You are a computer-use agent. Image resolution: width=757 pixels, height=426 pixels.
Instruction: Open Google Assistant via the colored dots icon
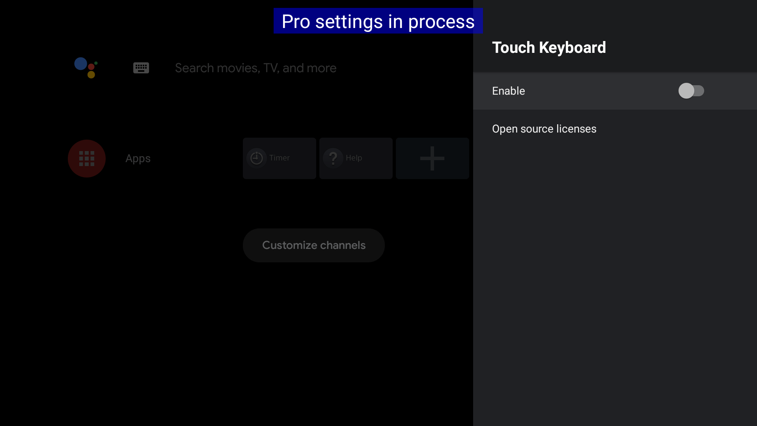point(86,68)
